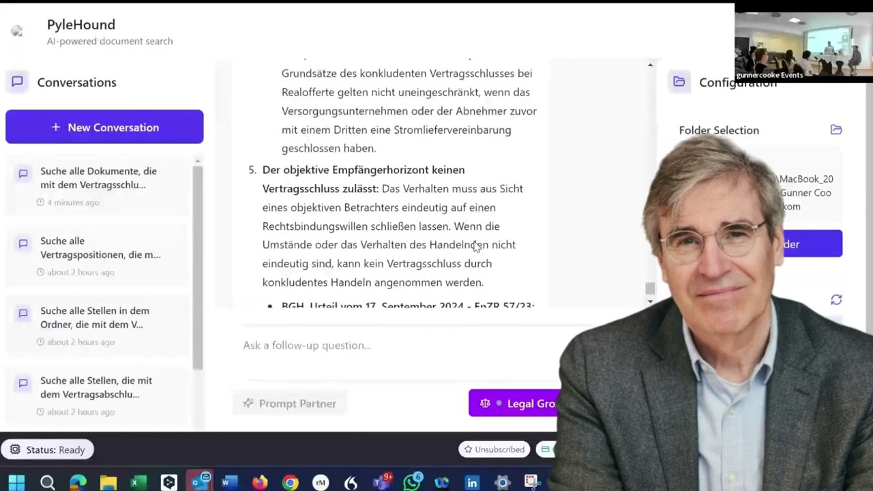Toggle the Legal Grounding mode button
Screen dimensions: 873x491
[x=515, y=403]
